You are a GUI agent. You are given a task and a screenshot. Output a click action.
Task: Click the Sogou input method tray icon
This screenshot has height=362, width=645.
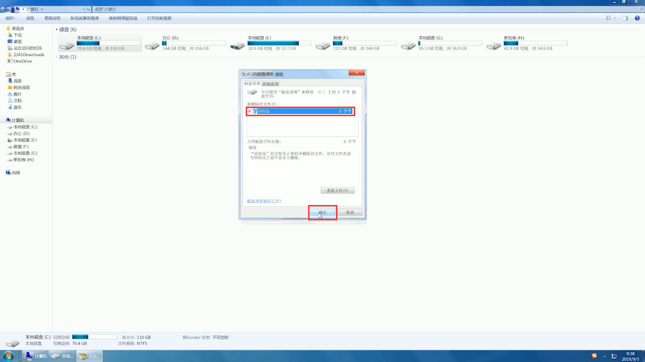point(594,356)
